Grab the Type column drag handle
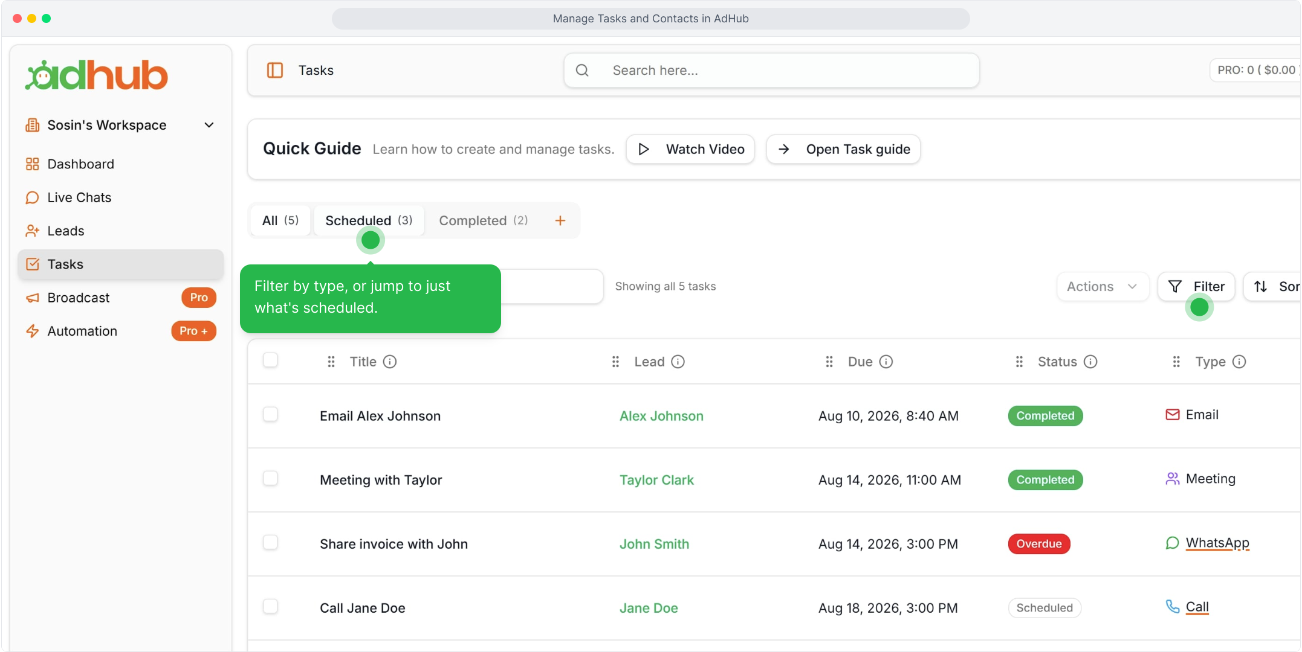1302x652 pixels. coord(1176,362)
